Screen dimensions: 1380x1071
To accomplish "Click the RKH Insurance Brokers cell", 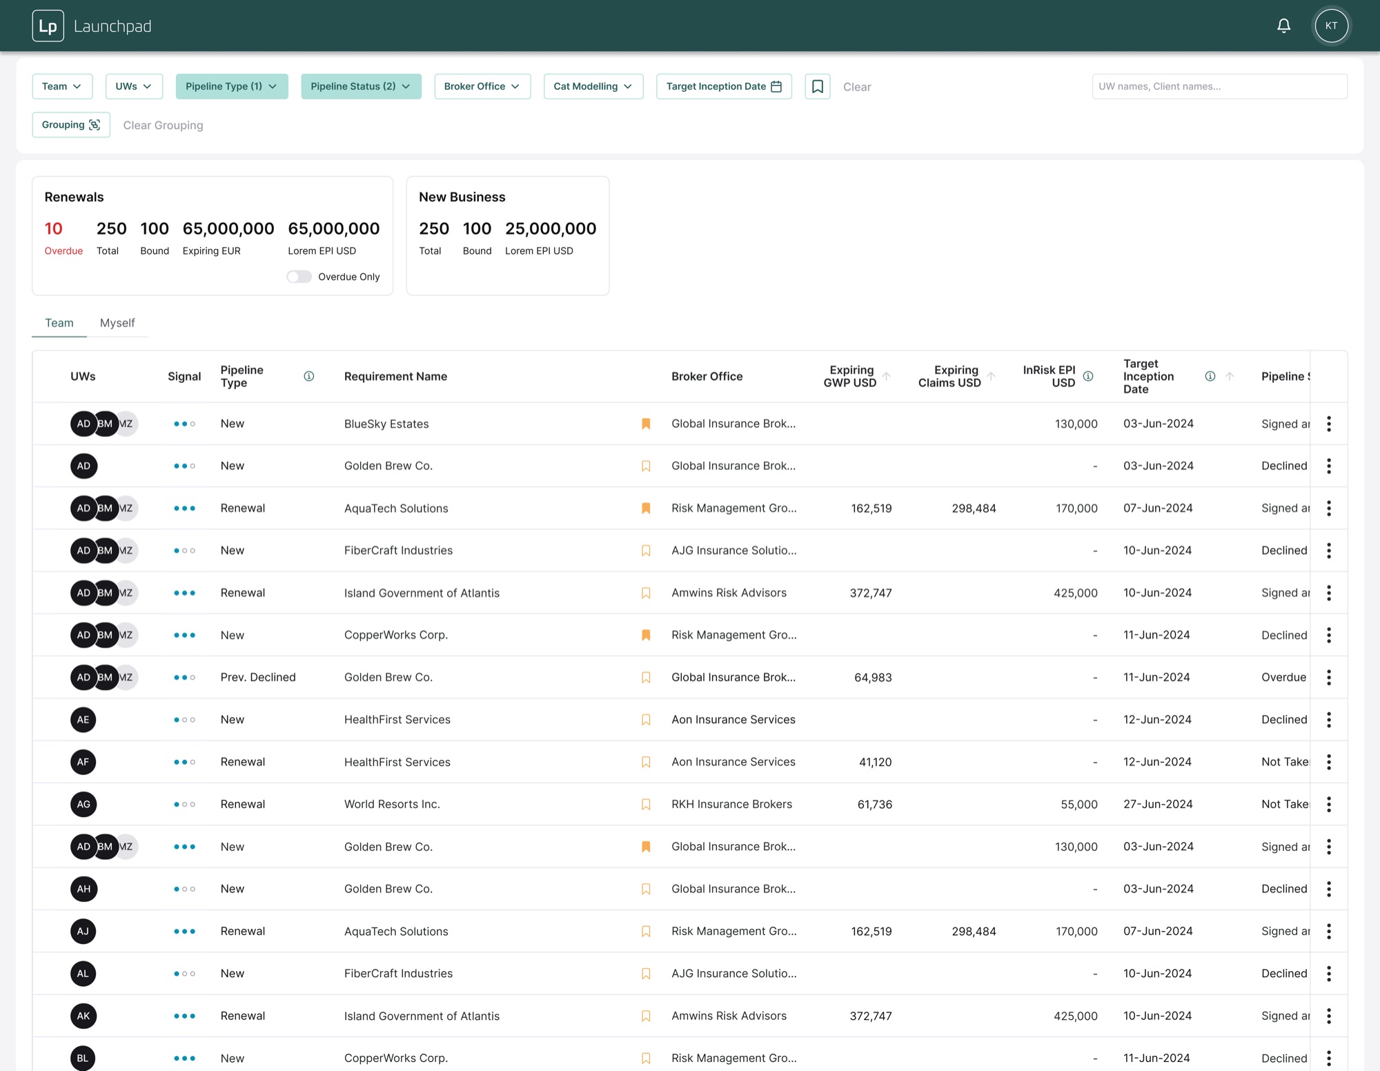I will pyautogui.click(x=731, y=805).
